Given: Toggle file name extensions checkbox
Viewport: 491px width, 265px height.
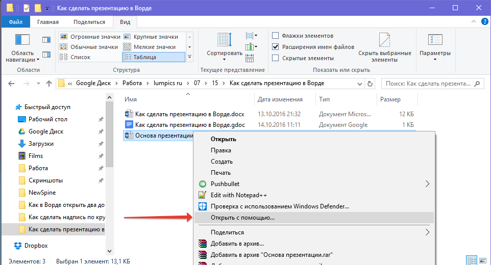Looking at the screenshot, I should click(x=276, y=47).
